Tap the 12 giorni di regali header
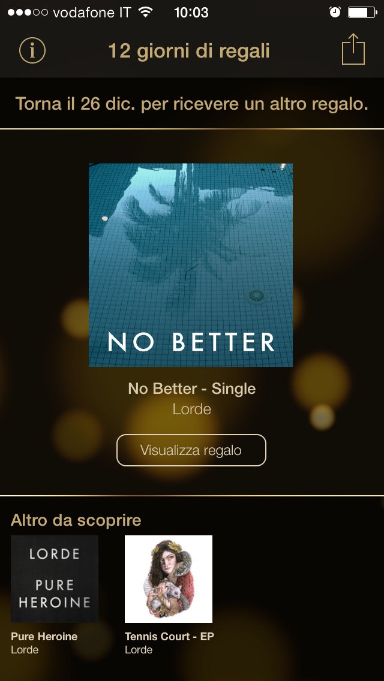 [189, 51]
